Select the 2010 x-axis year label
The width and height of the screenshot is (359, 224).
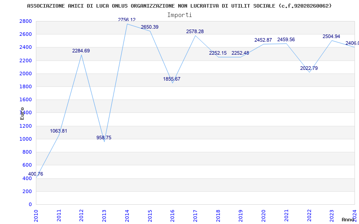tap(36, 216)
